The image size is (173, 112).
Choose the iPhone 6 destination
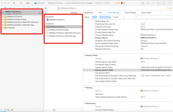39,3
